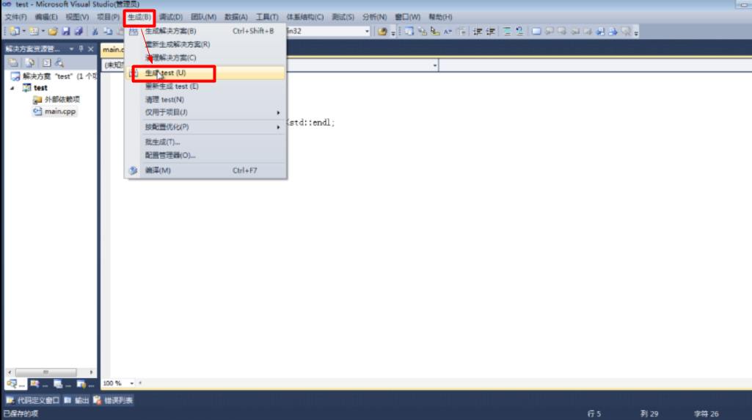
Task: Open the 错误列表 error list tab
Action: coord(113,400)
